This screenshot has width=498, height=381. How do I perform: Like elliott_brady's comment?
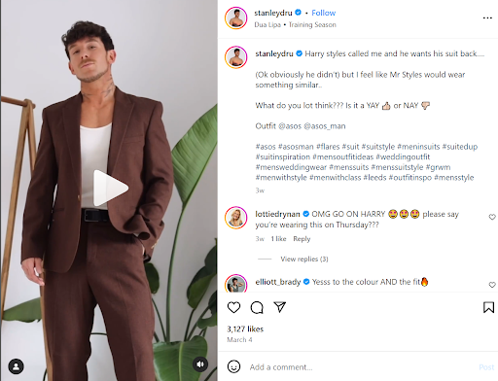pyautogui.click(x=492, y=285)
